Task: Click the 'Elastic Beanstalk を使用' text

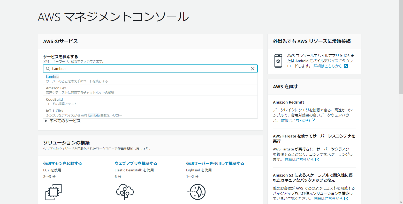Action: (x=134, y=170)
